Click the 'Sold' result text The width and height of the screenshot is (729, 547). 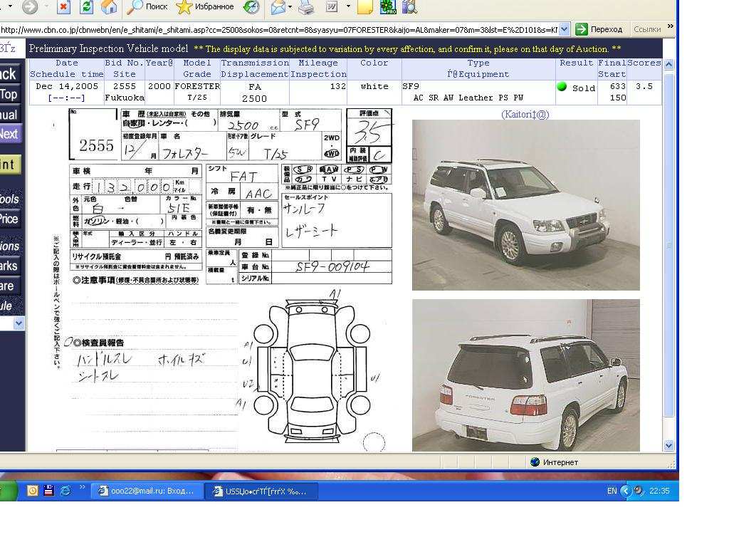[x=584, y=88]
